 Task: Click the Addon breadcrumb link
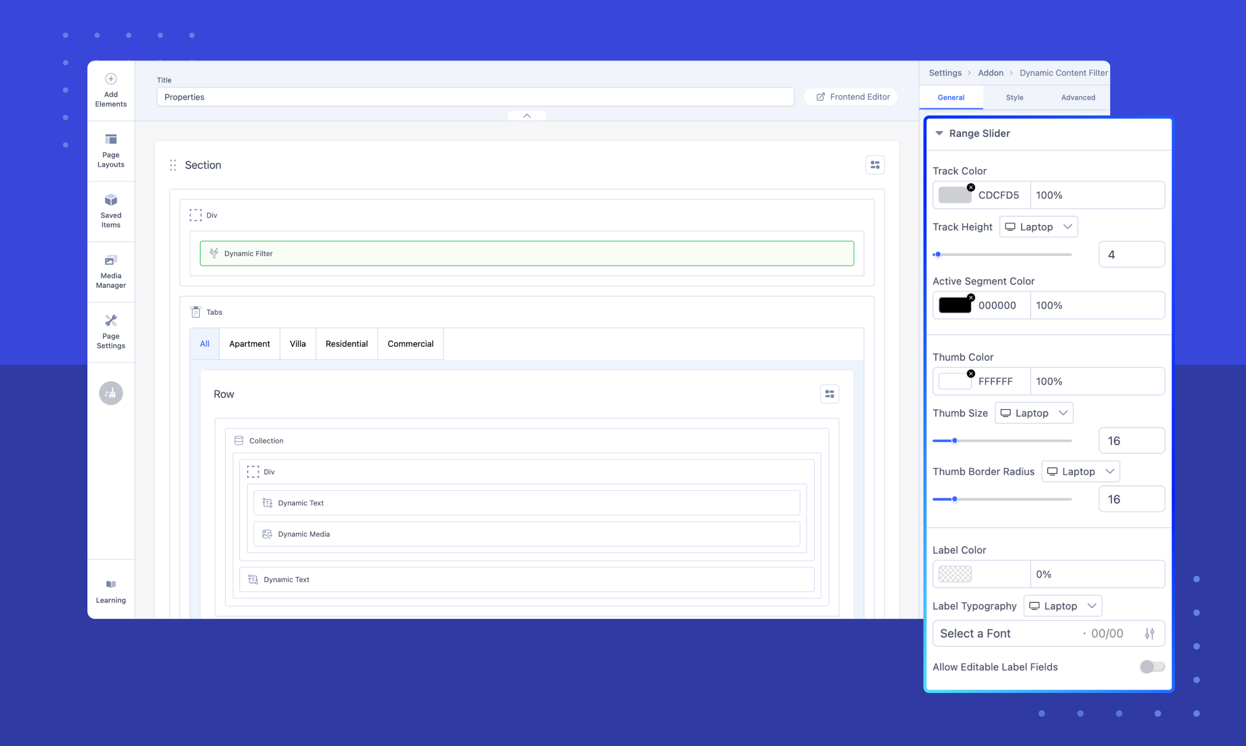point(990,73)
